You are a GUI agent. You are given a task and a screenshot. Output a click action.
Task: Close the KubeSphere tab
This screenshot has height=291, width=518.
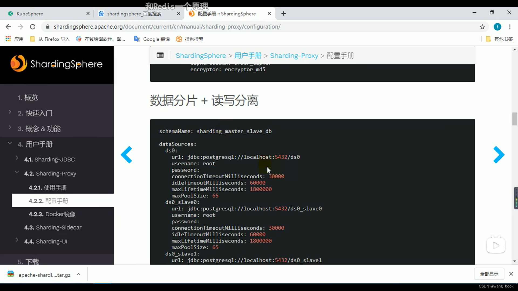[88, 13]
